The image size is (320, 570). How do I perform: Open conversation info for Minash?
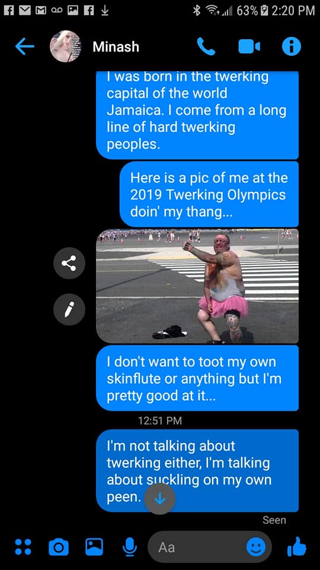click(292, 46)
